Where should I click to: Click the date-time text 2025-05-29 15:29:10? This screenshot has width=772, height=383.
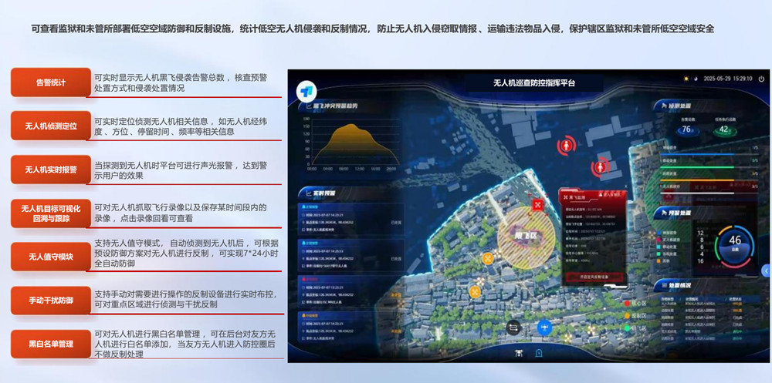coord(728,79)
